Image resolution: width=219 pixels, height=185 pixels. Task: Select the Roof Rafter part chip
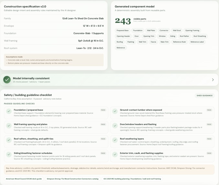pos(184,36)
